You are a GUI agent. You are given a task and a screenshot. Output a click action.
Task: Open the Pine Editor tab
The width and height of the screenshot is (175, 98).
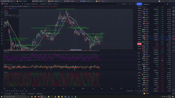[x=23, y=94]
